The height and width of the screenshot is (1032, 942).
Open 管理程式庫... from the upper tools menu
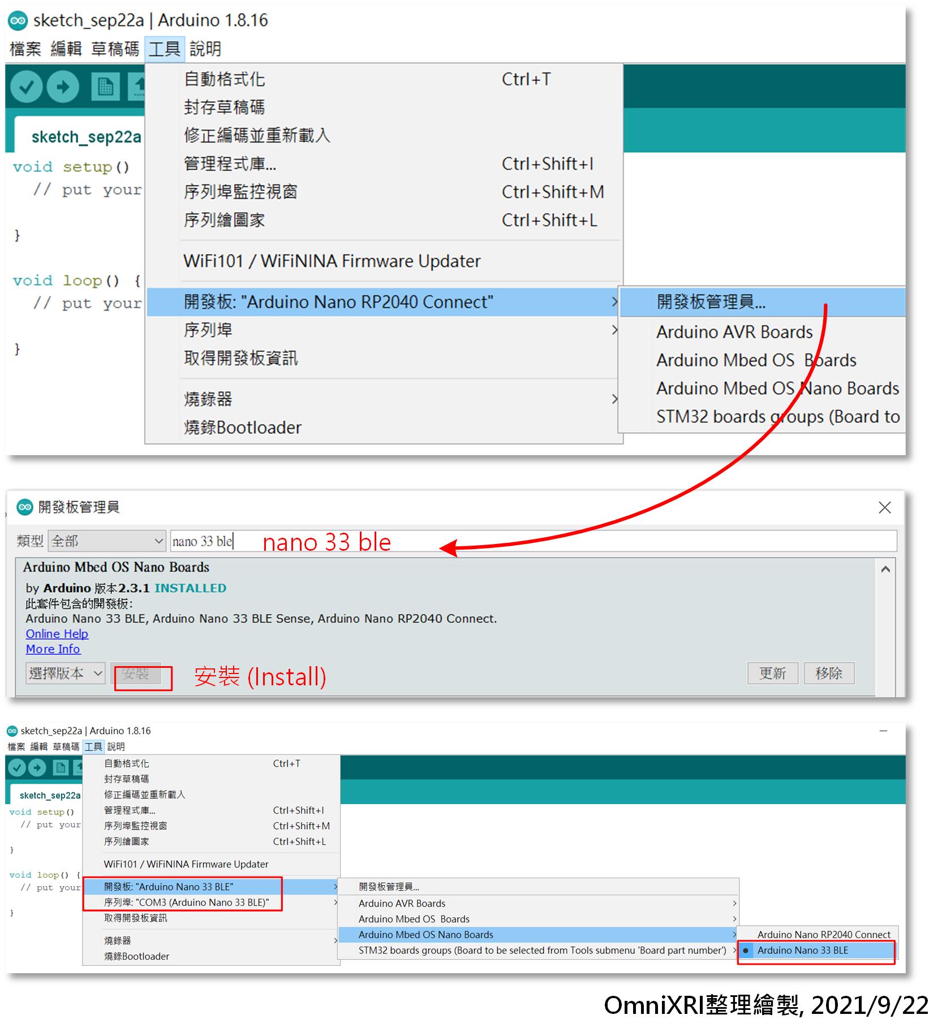coord(384,164)
